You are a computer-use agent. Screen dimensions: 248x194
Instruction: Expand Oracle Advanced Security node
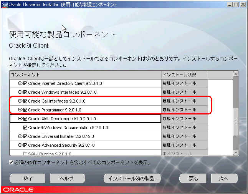pos(20,145)
